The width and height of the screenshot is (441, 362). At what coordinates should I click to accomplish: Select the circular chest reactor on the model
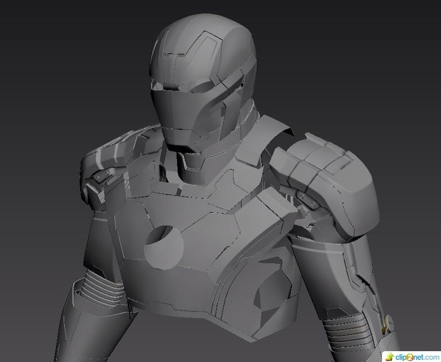(164, 248)
